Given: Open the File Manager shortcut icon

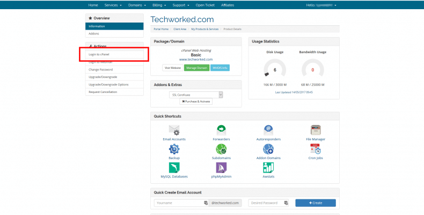Looking at the screenshot, I should click(316, 130).
